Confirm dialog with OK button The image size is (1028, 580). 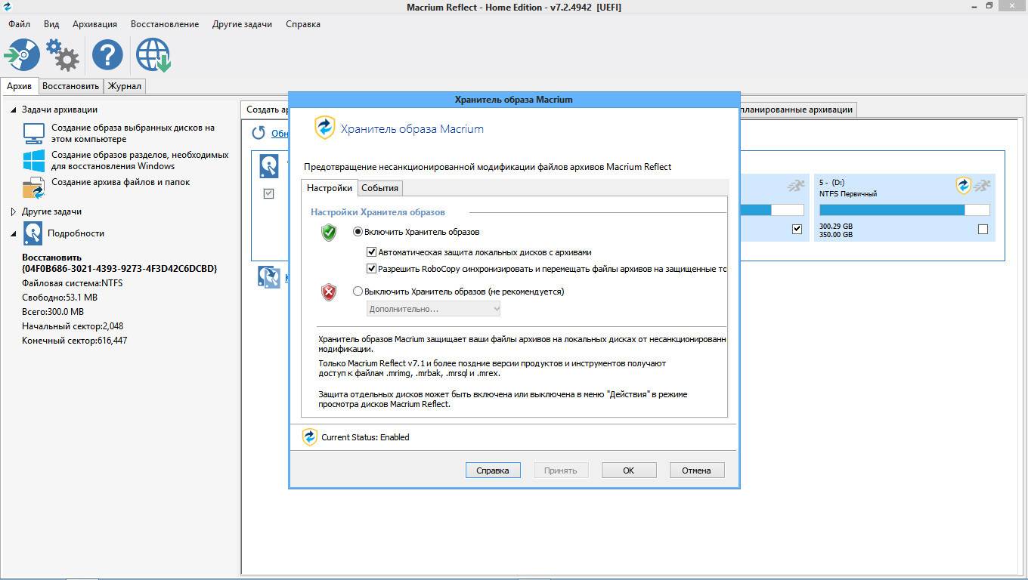(629, 470)
